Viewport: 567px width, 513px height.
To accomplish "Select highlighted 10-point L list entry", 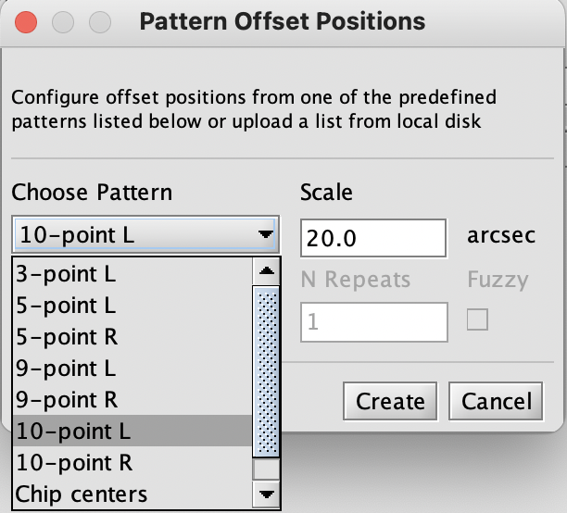I will point(132,431).
